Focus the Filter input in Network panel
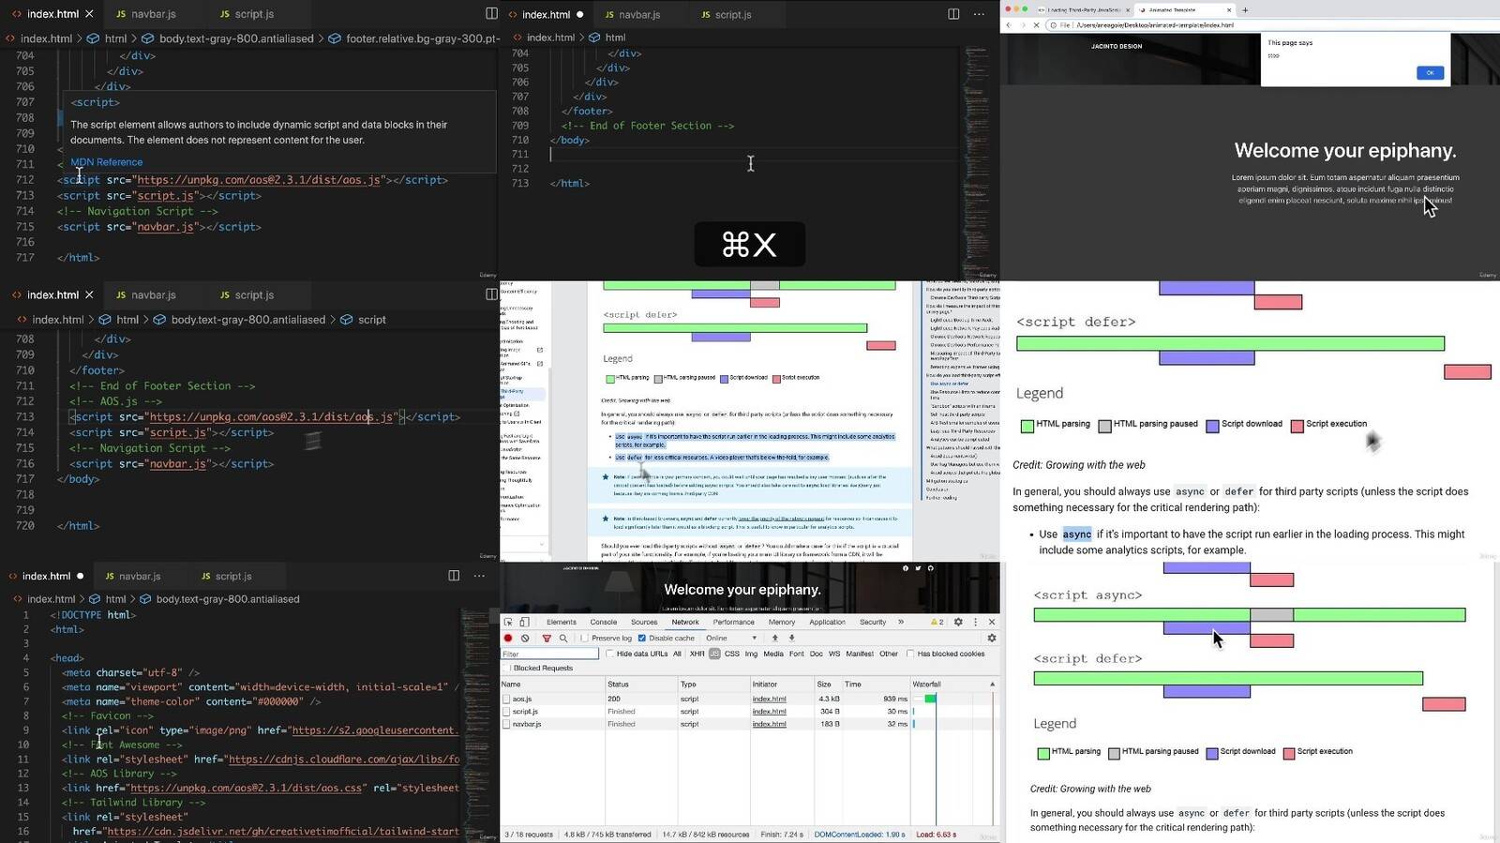1500x843 pixels. pos(549,654)
